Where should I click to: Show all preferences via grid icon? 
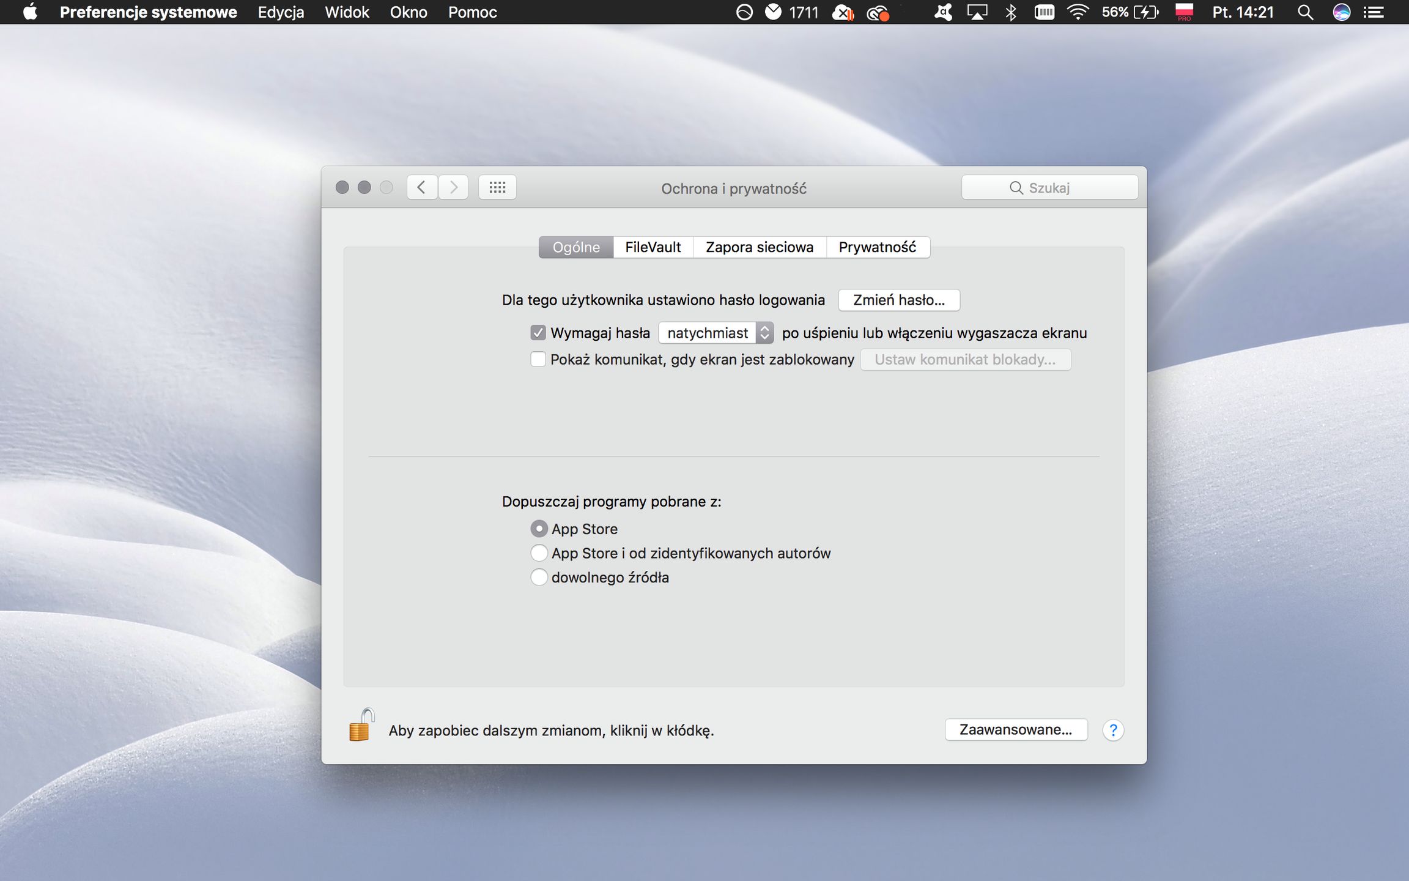(x=497, y=187)
